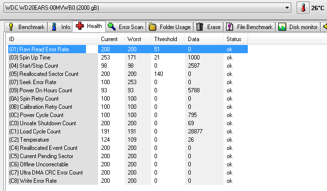Click the partially visible speaker tab icon
Image resolution: width=327 pixels, height=191 pixels.
tap(325, 27)
